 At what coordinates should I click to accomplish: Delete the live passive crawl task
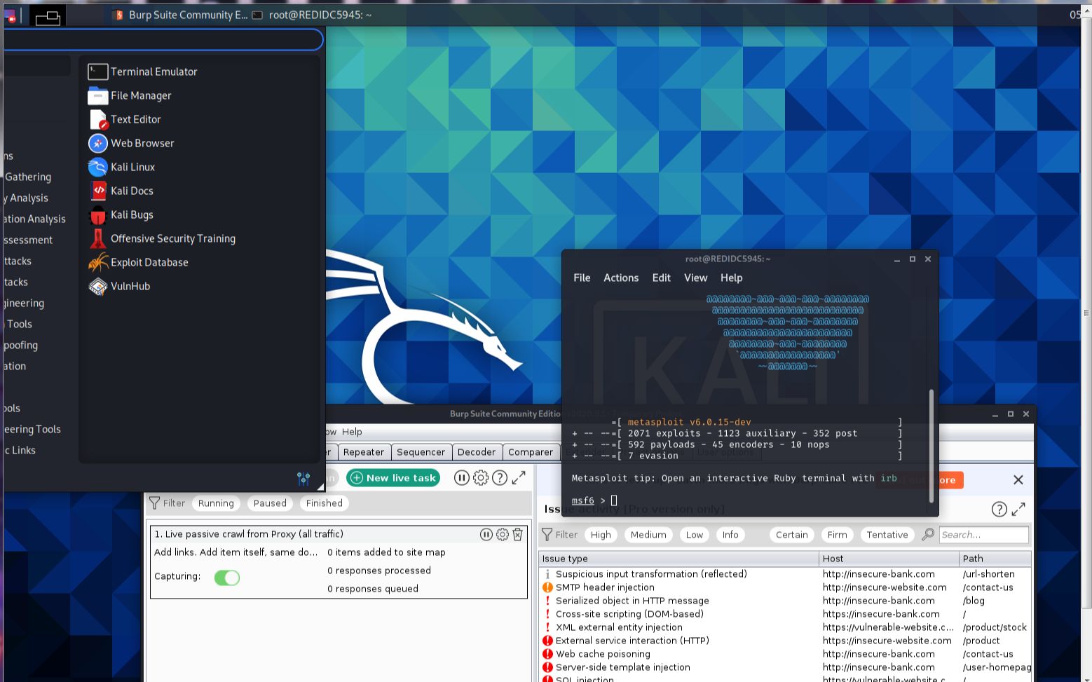(x=517, y=534)
